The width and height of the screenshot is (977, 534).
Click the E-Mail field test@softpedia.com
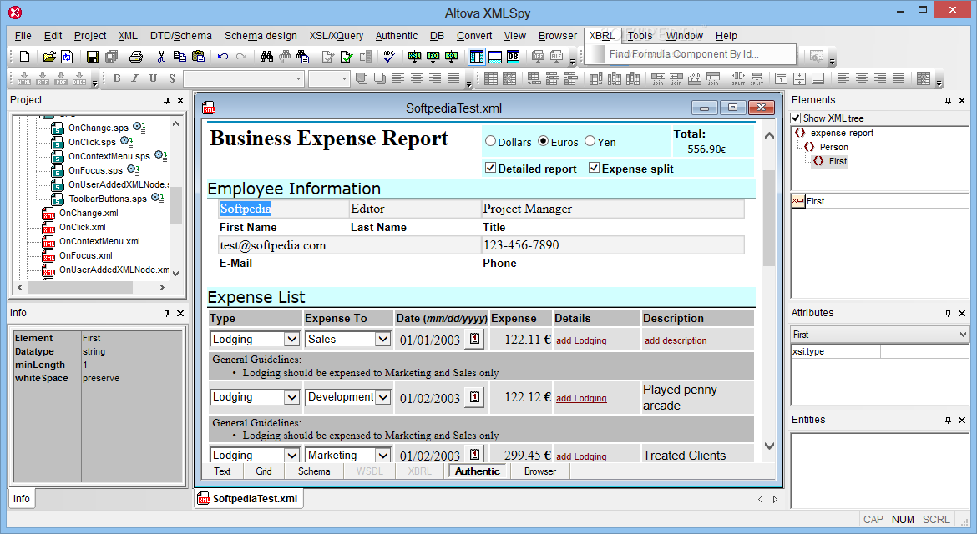[350, 245]
